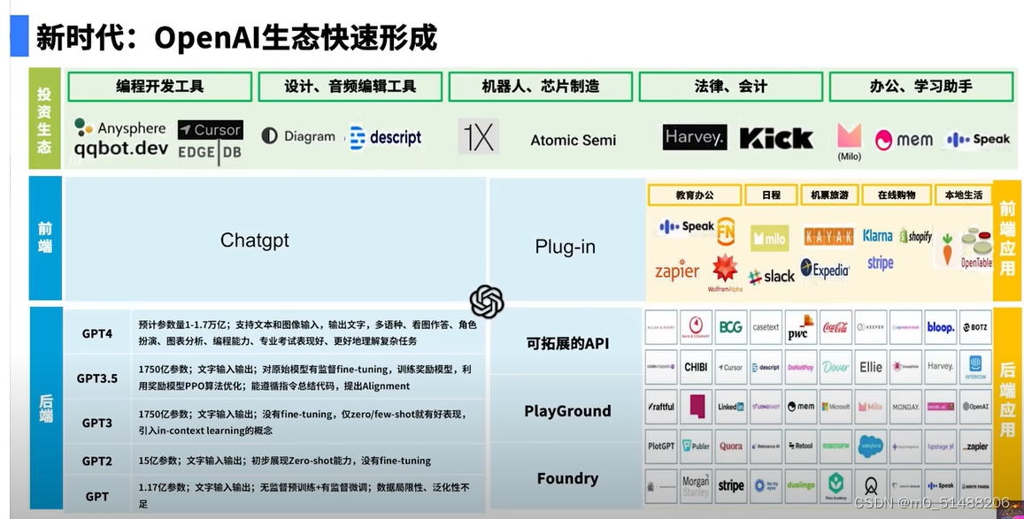Click the 编程开发工具 category box
Image resolution: width=1024 pixels, height=519 pixels.
coord(160,87)
